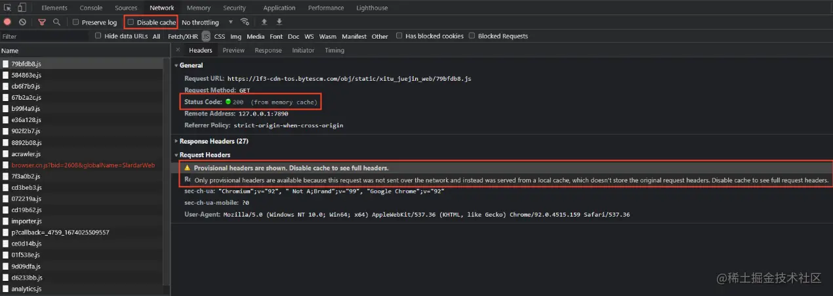
Task: Expand Response Headers (27) section
Action: point(176,141)
